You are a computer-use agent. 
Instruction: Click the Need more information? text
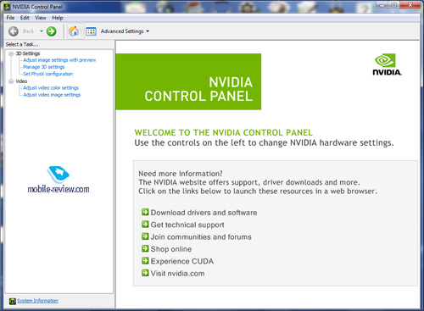coord(181,174)
